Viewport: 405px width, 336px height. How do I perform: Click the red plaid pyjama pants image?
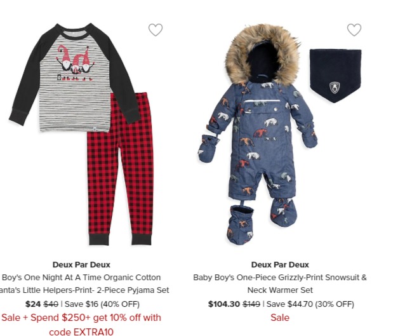point(121,169)
